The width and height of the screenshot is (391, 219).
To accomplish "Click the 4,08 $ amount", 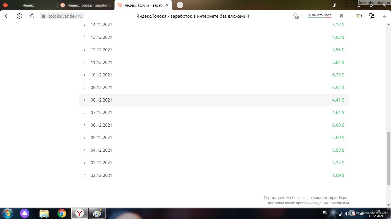I will [x=338, y=37].
